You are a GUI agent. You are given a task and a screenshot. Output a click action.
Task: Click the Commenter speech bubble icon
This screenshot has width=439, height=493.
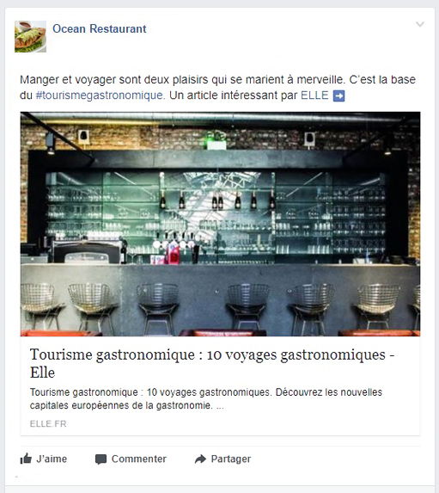[101, 459]
